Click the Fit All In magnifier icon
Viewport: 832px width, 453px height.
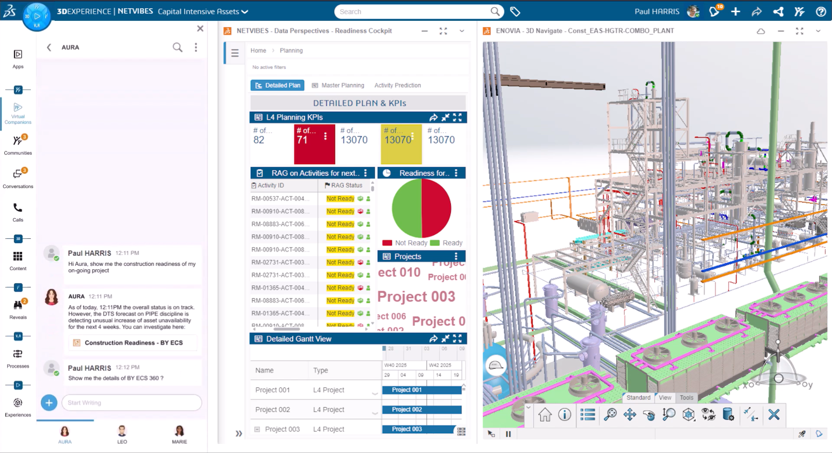[610, 415]
